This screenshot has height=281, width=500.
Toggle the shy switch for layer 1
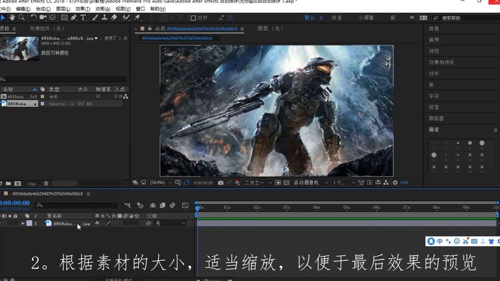point(97,223)
